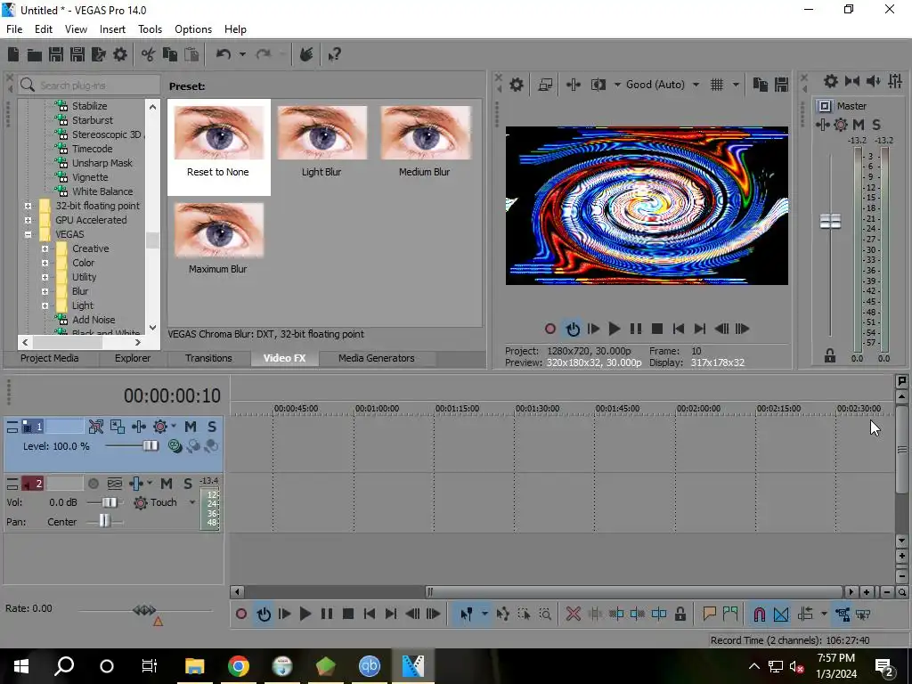Open the Insert menu
The width and height of the screenshot is (912, 684).
click(x=112, y=29)
